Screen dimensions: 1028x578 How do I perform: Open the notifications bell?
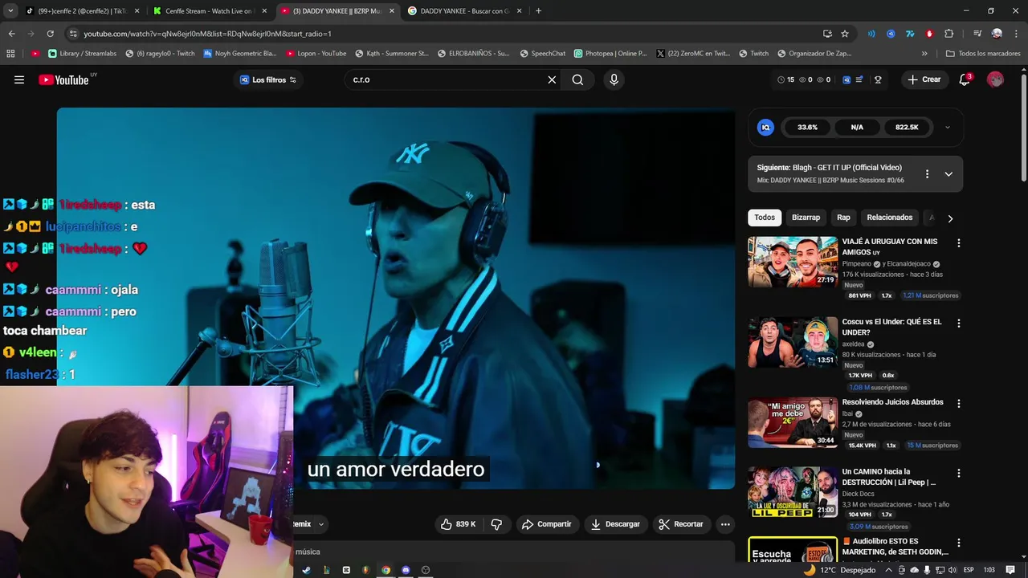[965, 79]
